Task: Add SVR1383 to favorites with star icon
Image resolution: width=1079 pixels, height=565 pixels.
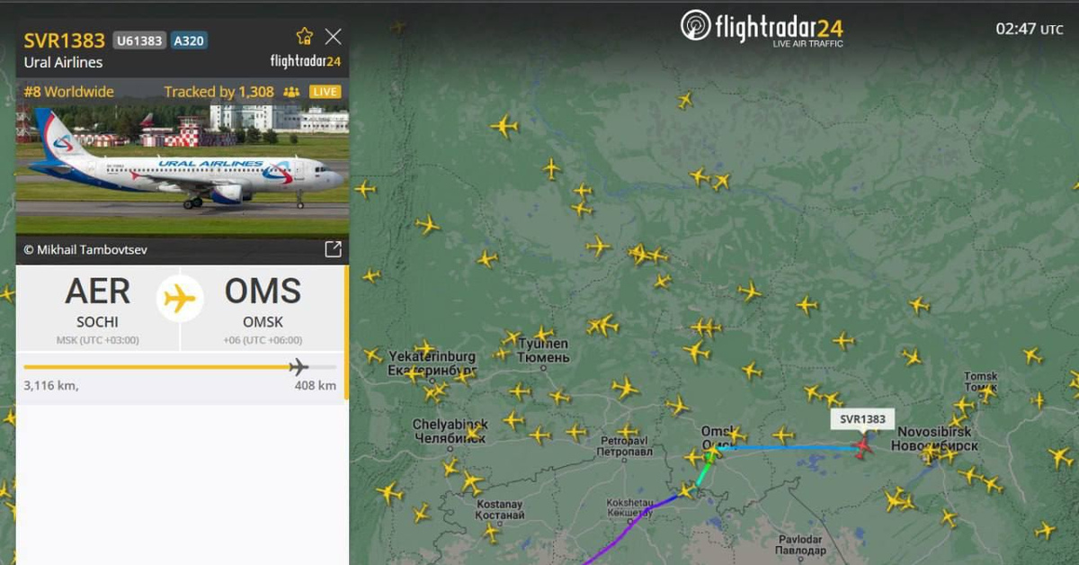Action: (x=305, y=36)
